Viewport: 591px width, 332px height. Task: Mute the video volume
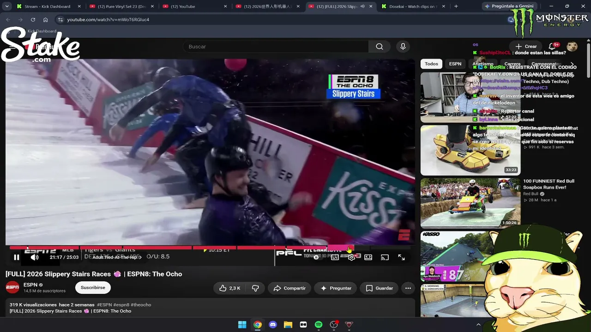tap(35, 257)
